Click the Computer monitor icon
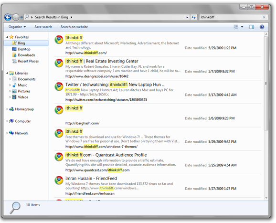Screen dimensions: 276x223 point(11,121)
